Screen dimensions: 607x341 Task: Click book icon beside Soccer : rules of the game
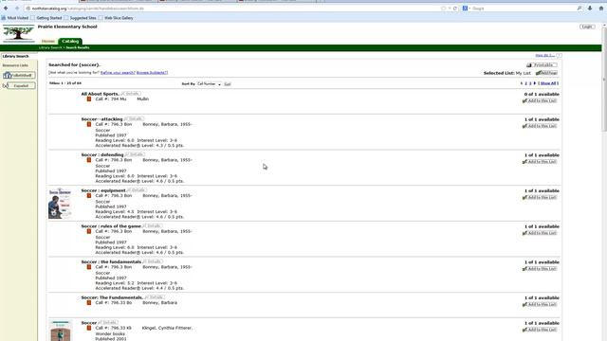coord(89,231)
